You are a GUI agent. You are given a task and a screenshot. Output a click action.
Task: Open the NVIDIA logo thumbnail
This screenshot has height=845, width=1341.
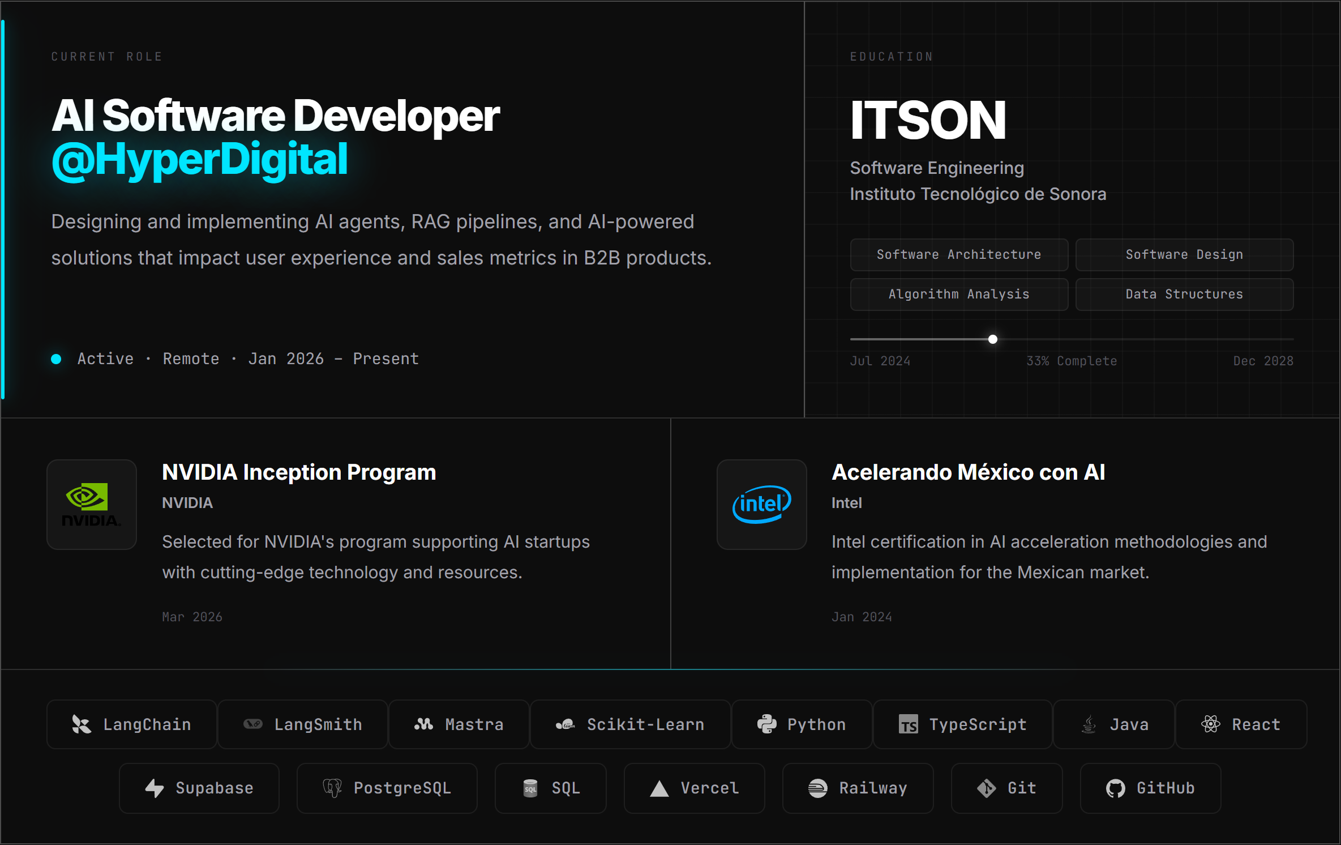pos(92,504)
